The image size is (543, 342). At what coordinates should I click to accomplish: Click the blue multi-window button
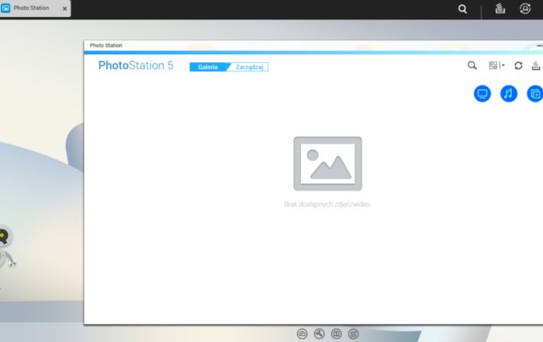[534, 94]
